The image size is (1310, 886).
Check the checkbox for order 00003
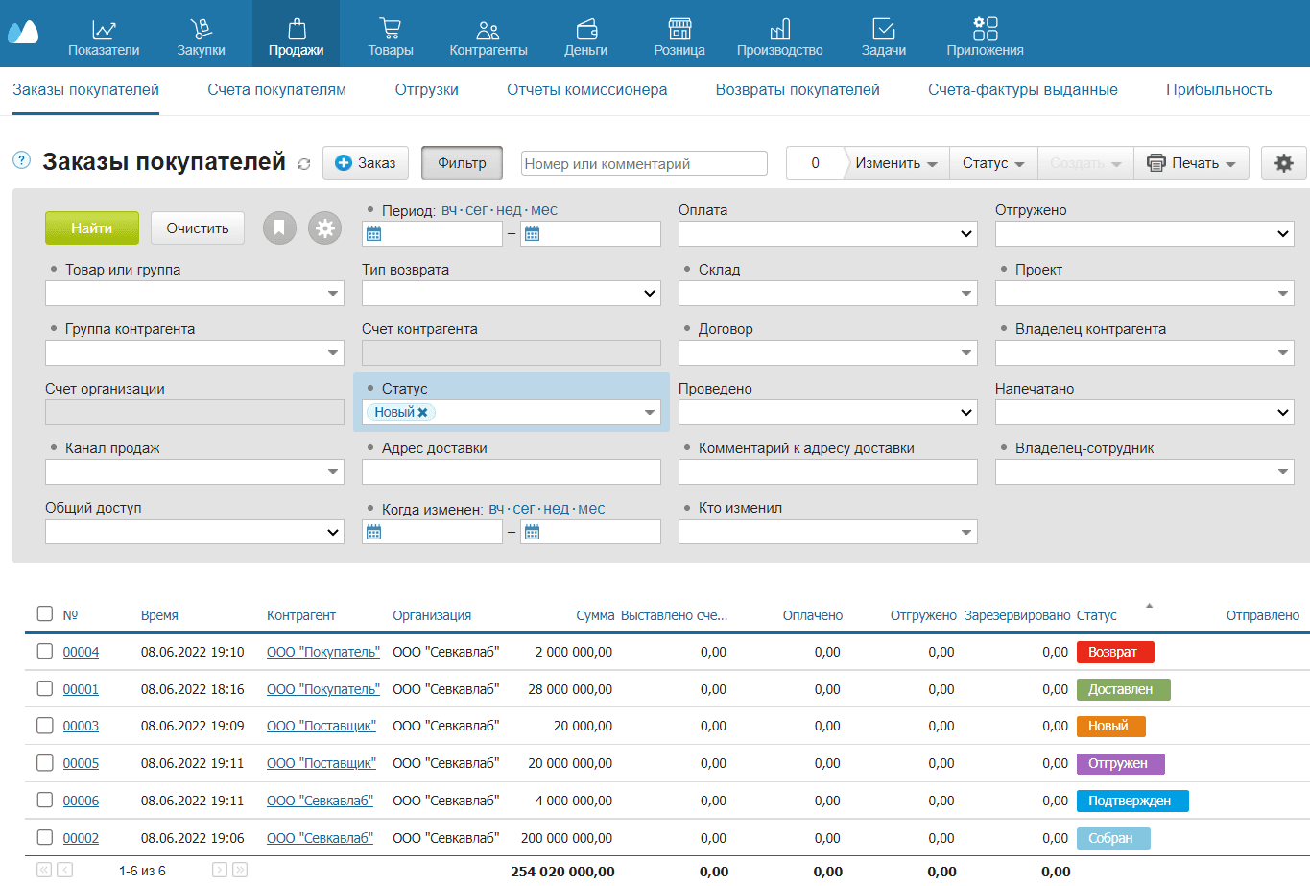[43, 726]
